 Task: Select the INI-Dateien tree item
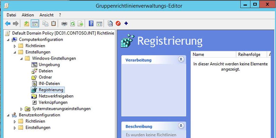[49, 84]
